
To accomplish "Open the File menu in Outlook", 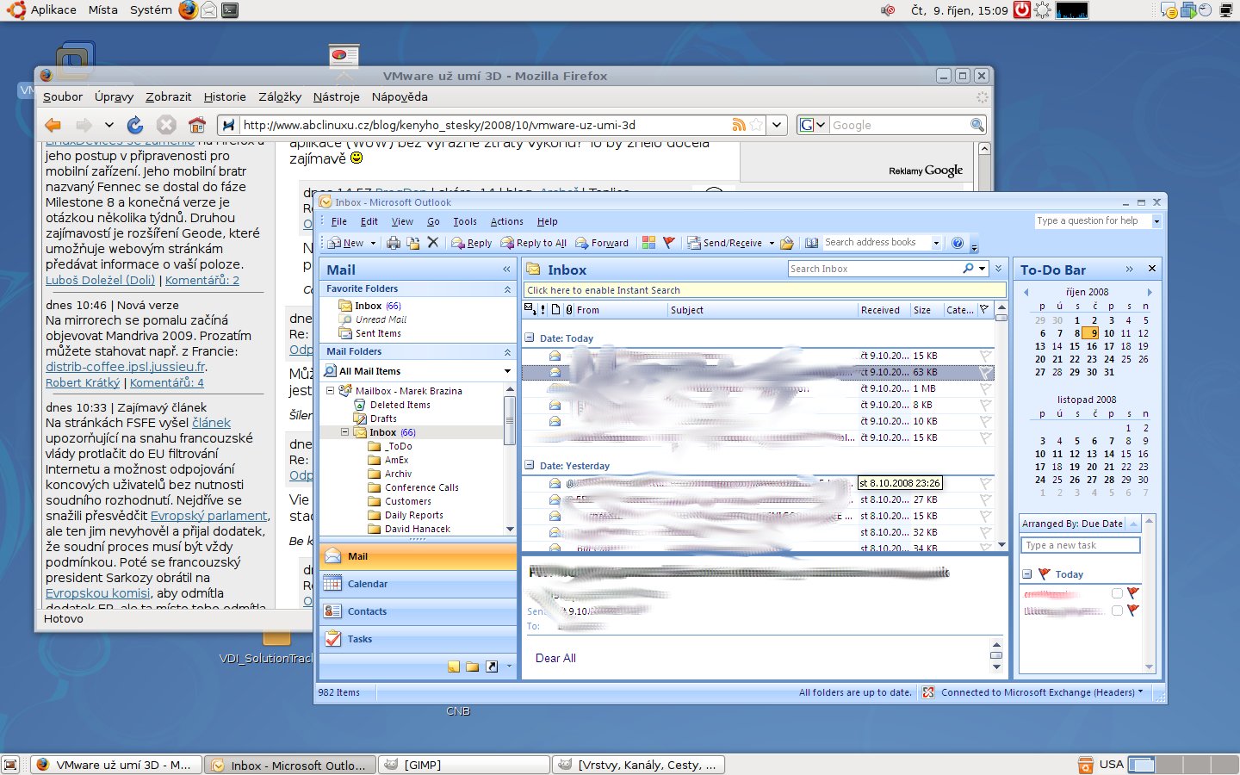I will pyautogui.click(x=339, y=221).
